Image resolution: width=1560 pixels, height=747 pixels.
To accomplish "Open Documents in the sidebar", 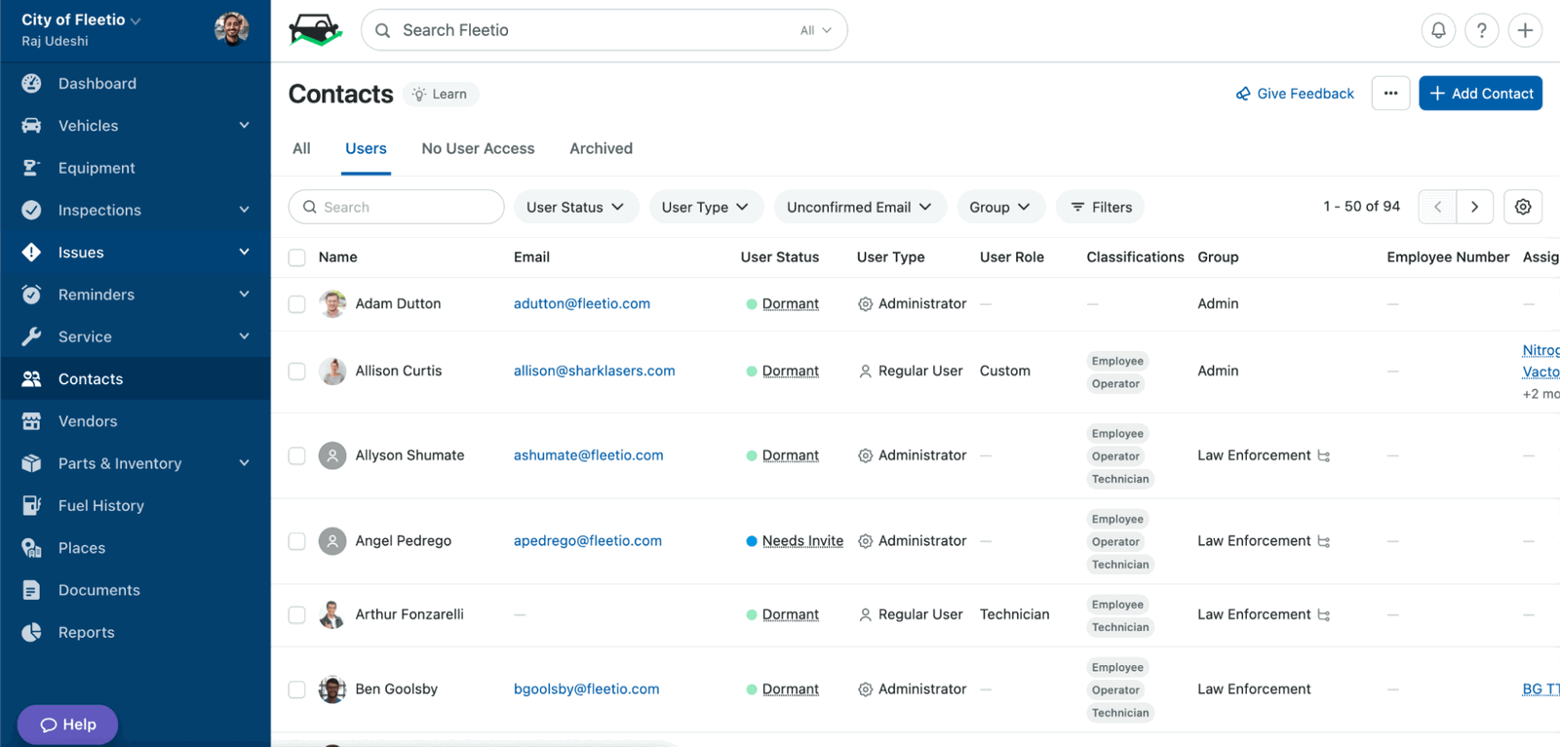I will [x=135, y=590].
